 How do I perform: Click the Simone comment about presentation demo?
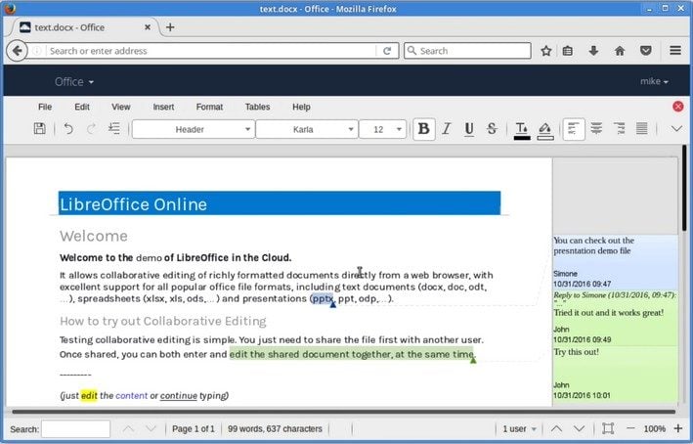pos(615,263)
